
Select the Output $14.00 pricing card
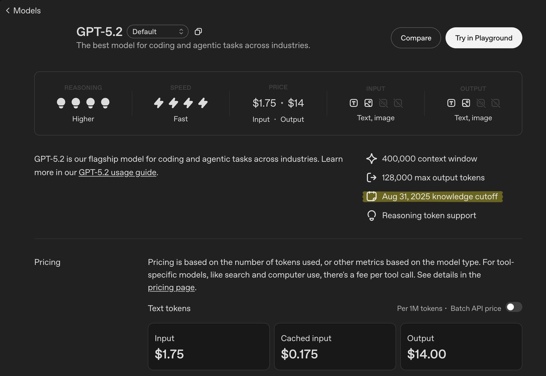point(461,346)
